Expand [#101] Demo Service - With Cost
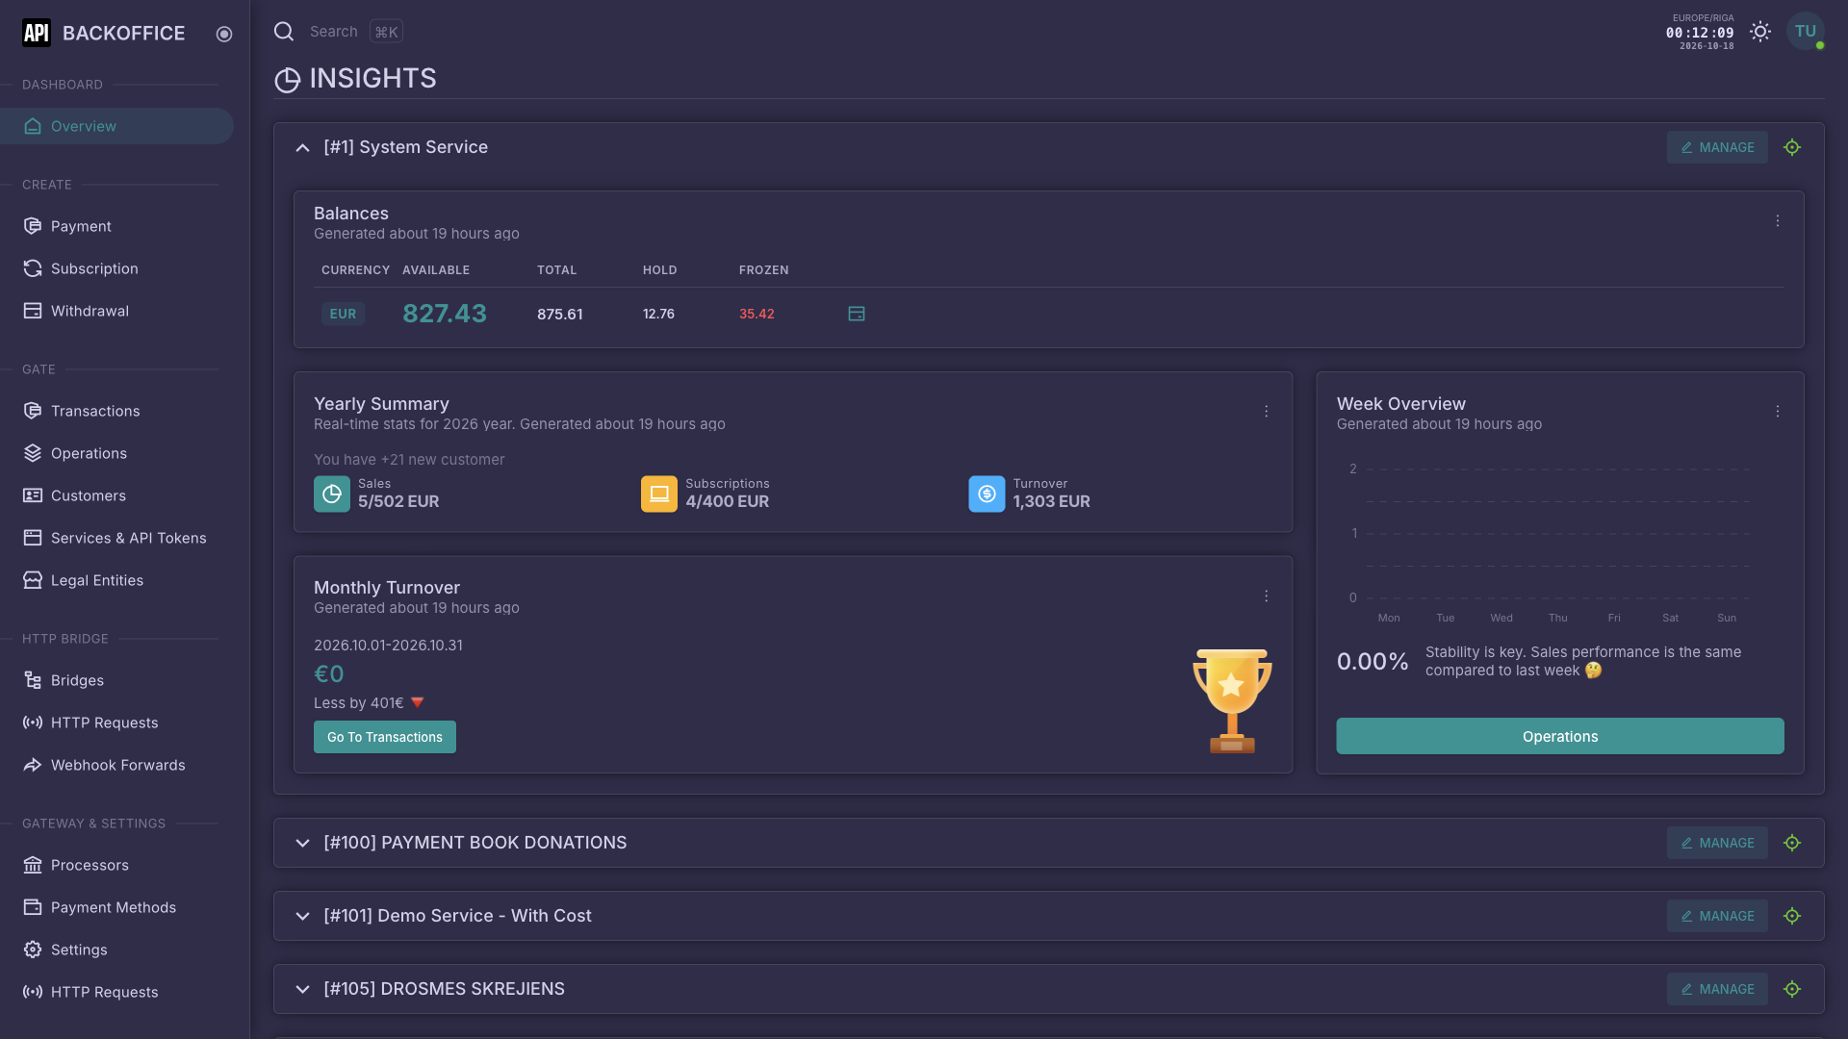The width and height of the screenshot is (1848, 1039). [x=302, y=916]
